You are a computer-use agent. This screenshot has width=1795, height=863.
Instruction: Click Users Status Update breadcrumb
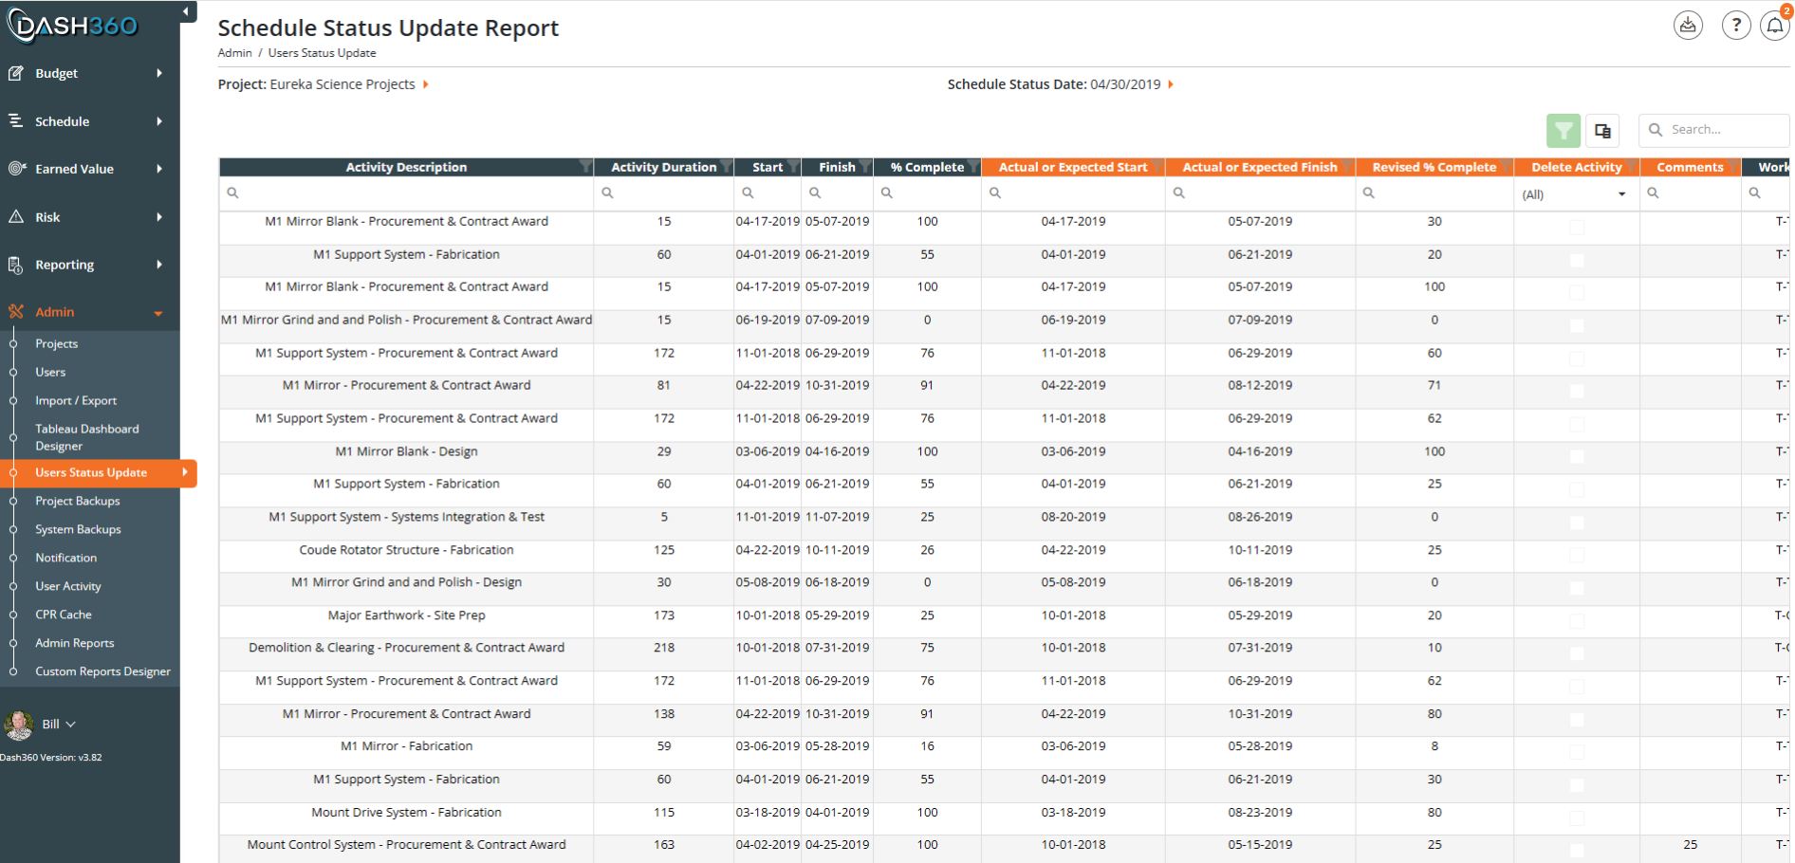tap(322, 53)
